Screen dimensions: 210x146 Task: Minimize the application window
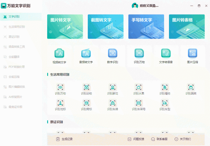click(192, 6)
